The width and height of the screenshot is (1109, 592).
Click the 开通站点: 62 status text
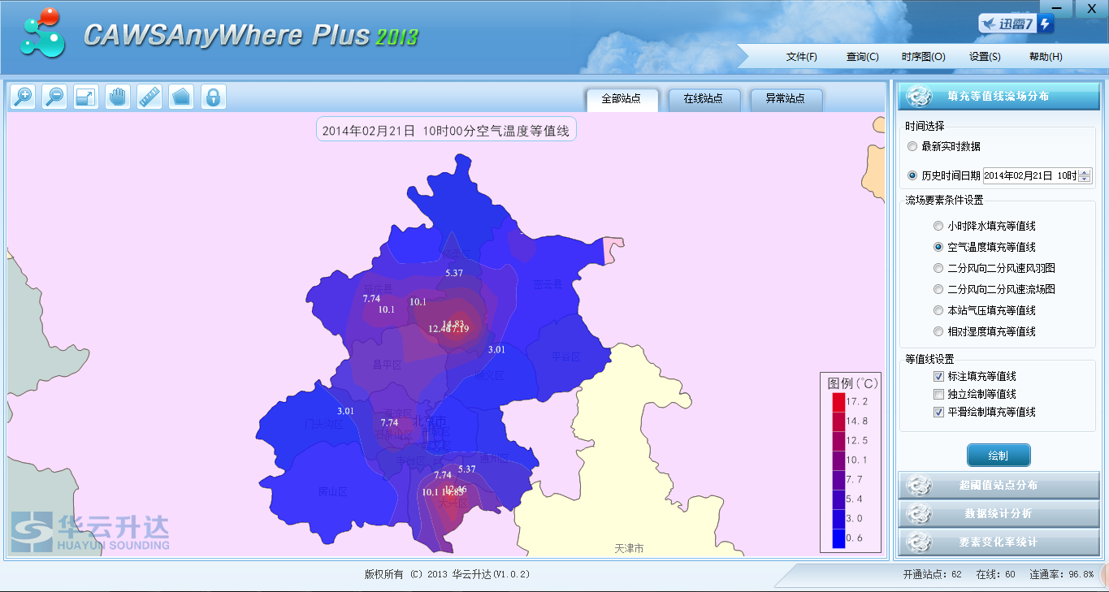pos(932,574)
